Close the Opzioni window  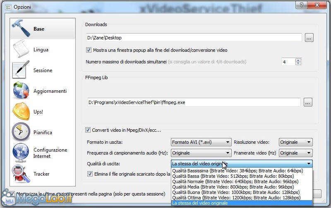coord(317,5)
